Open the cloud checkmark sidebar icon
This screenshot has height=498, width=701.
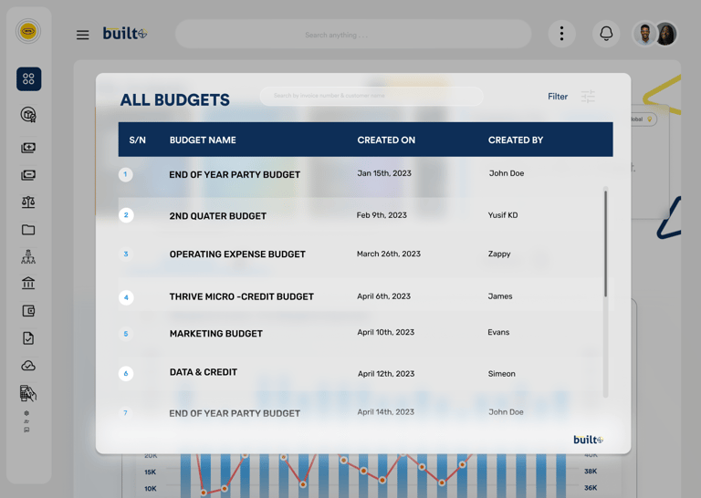pos(28,366)
